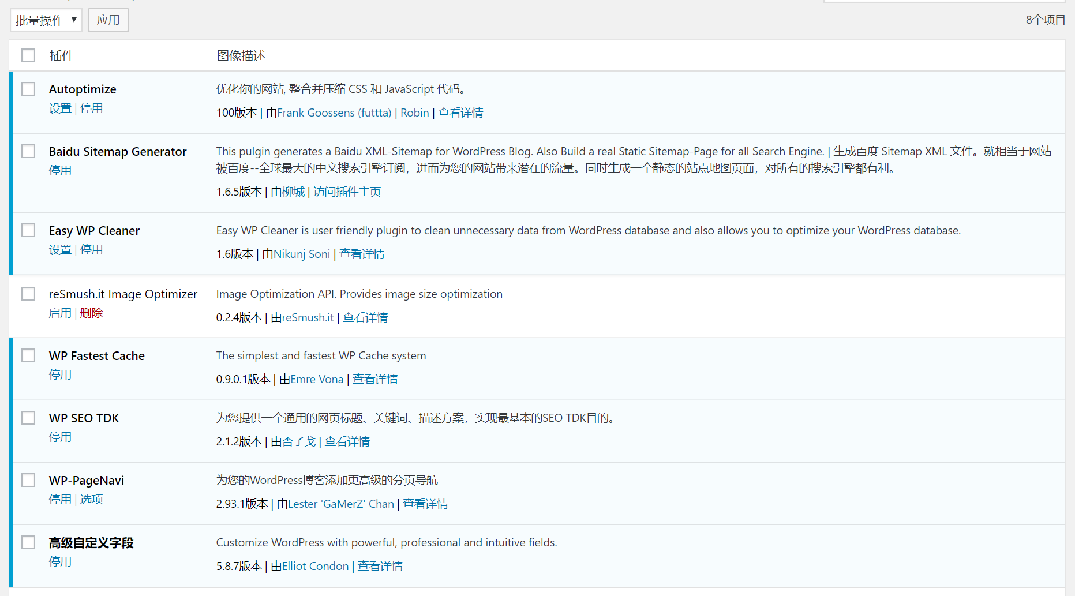
Task: View details (查看详情) for WP-PageNavi
Action: [425, 504]
